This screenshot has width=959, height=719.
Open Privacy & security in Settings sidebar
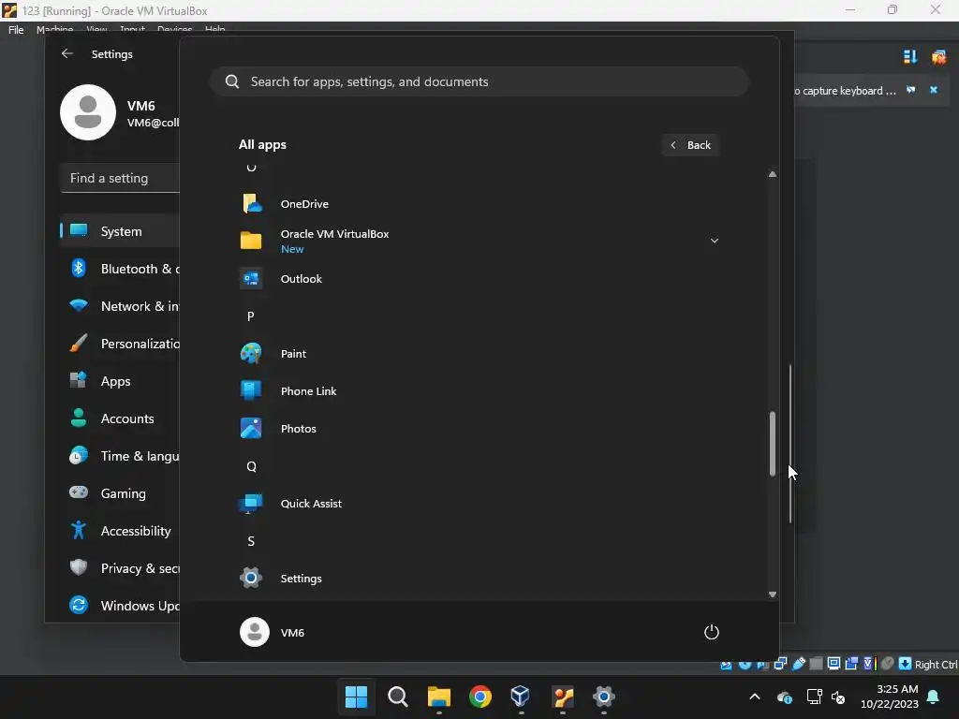(x=120, y=568)
